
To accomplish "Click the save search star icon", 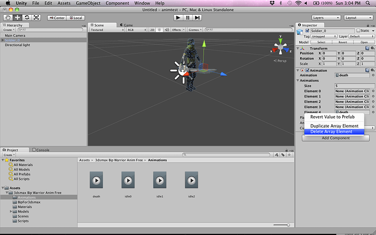I will [289, 155].
